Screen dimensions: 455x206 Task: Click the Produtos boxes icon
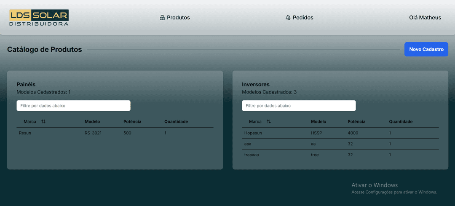pos(162,18)
